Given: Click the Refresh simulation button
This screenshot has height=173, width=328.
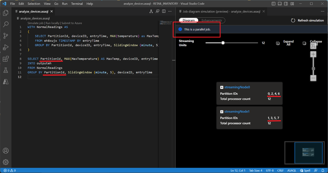Looking at the screenshot, I should (x=307, y=20).
